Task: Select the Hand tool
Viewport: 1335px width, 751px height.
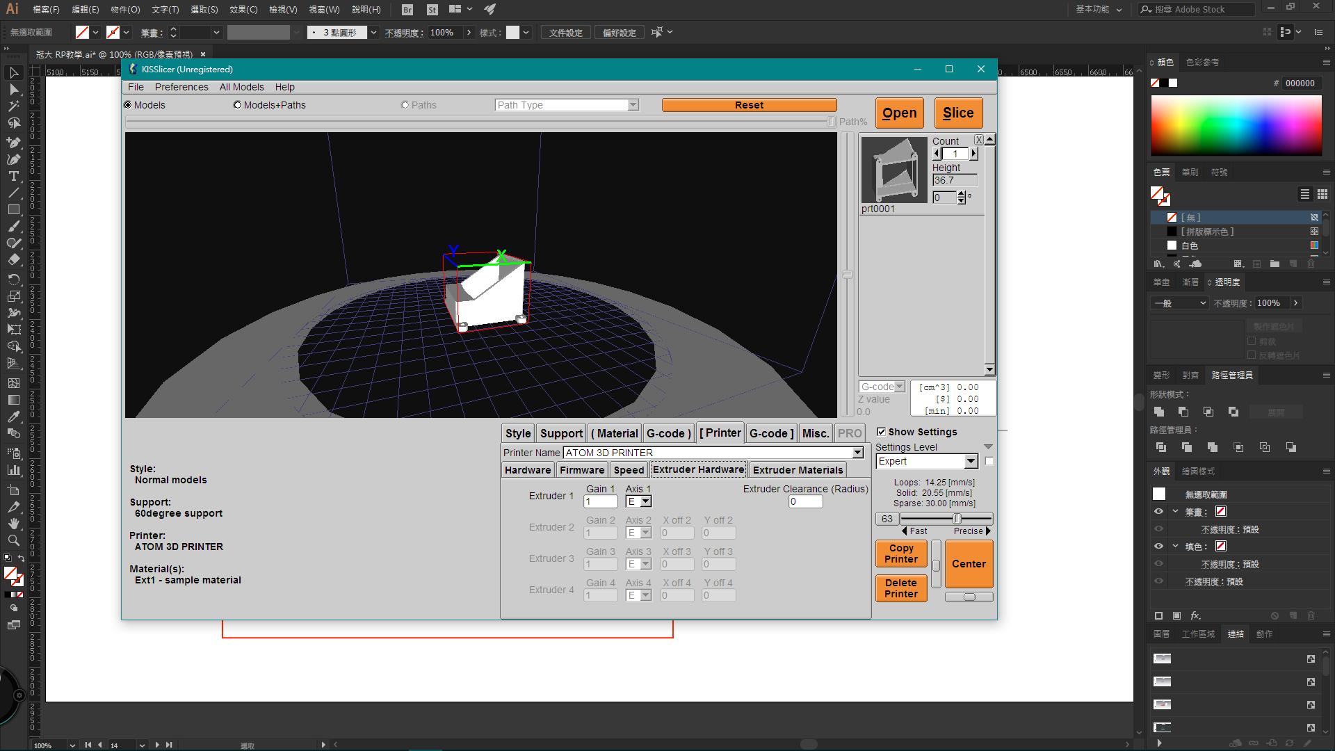Action: tap(13, 524)
